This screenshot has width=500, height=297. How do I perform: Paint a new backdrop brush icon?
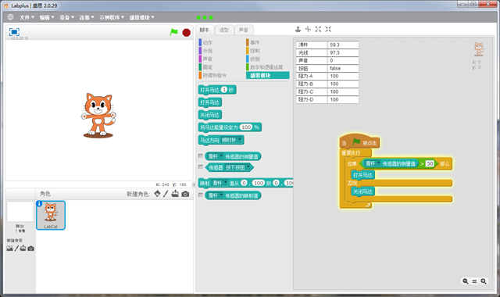pos(16,249)
